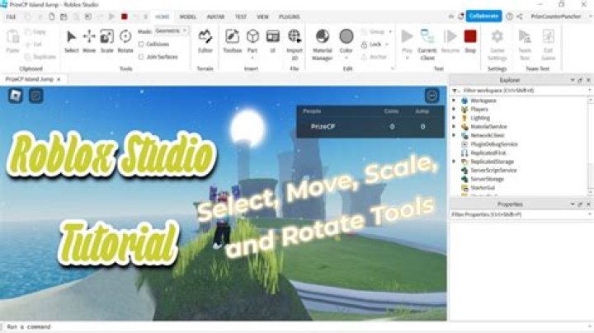Expand the Workspace tree node
Screen dimensions: 594x333
(455, 100)
